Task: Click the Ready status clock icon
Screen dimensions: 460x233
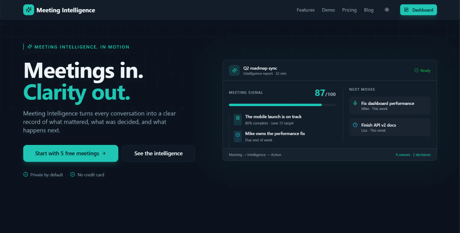Action: (x=416, y=71)
